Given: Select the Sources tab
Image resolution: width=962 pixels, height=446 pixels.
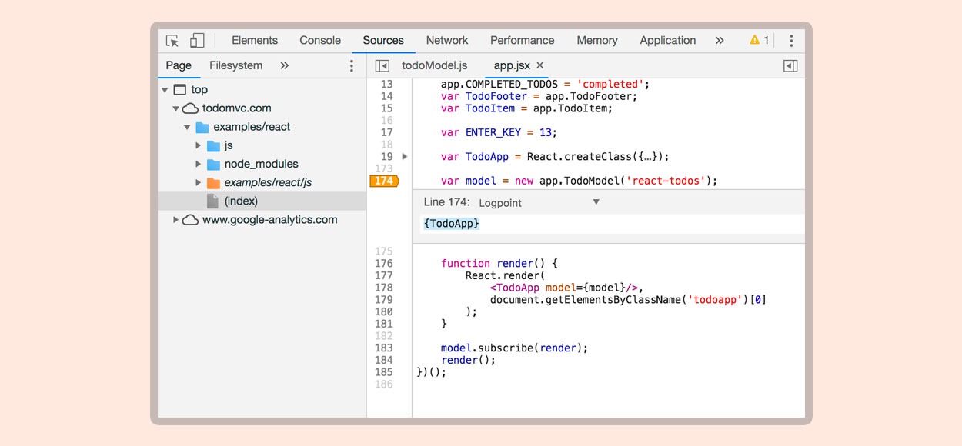Looking at the screenshot, I should coord(383,41).
